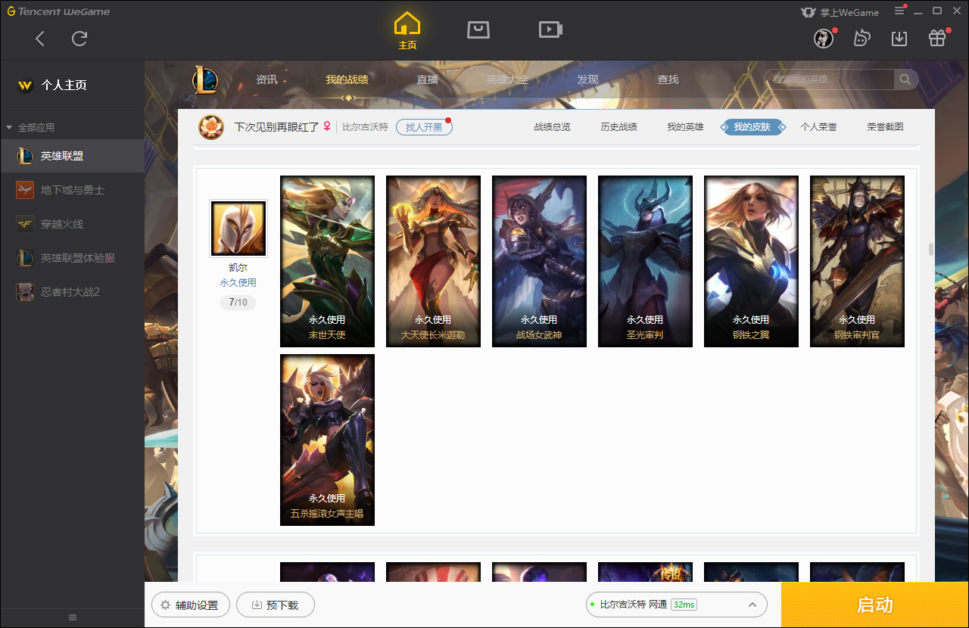969x628 pixels.
Task: Click the 凯尔 champion name text
Action: click(x=238, y=268)
